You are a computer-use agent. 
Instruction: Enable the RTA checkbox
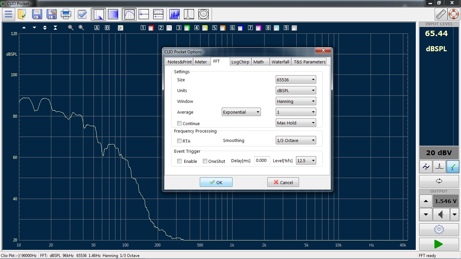tap(180, 141)
